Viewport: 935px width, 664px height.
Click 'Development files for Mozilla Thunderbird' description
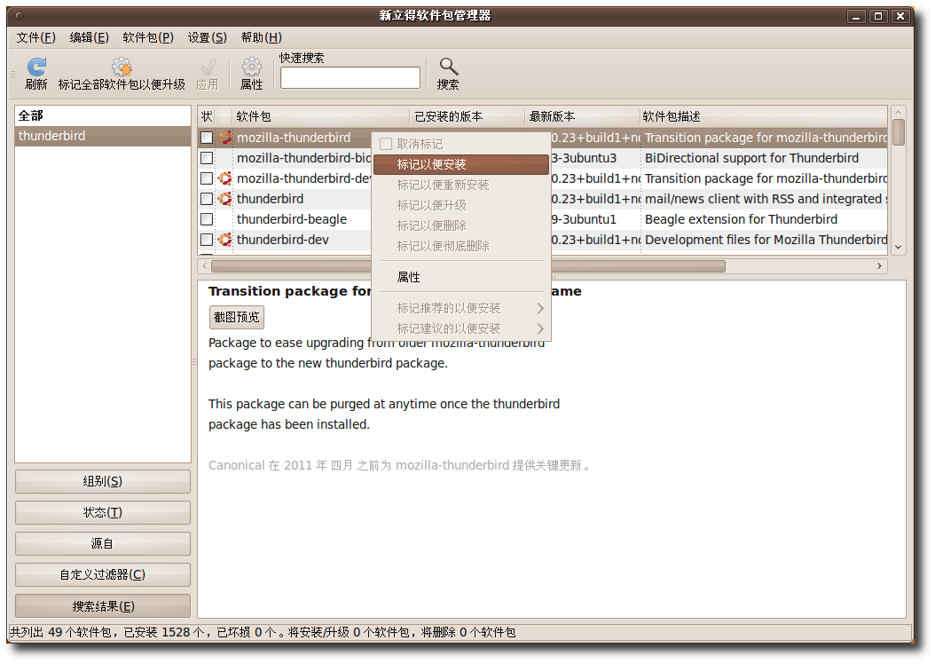pos(766,240)
